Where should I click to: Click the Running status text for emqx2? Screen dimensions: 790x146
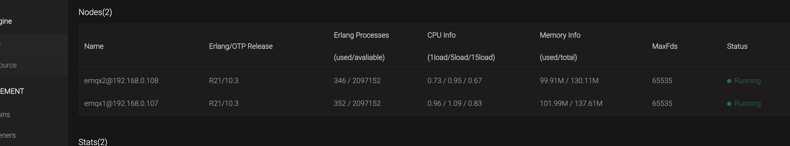click(747, 81)
